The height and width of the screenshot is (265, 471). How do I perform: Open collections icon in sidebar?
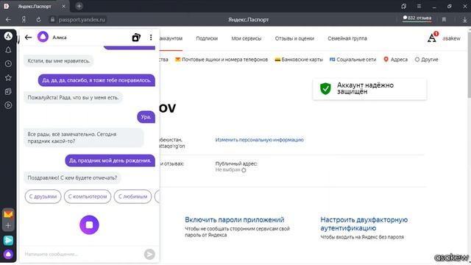coord(8,91)
